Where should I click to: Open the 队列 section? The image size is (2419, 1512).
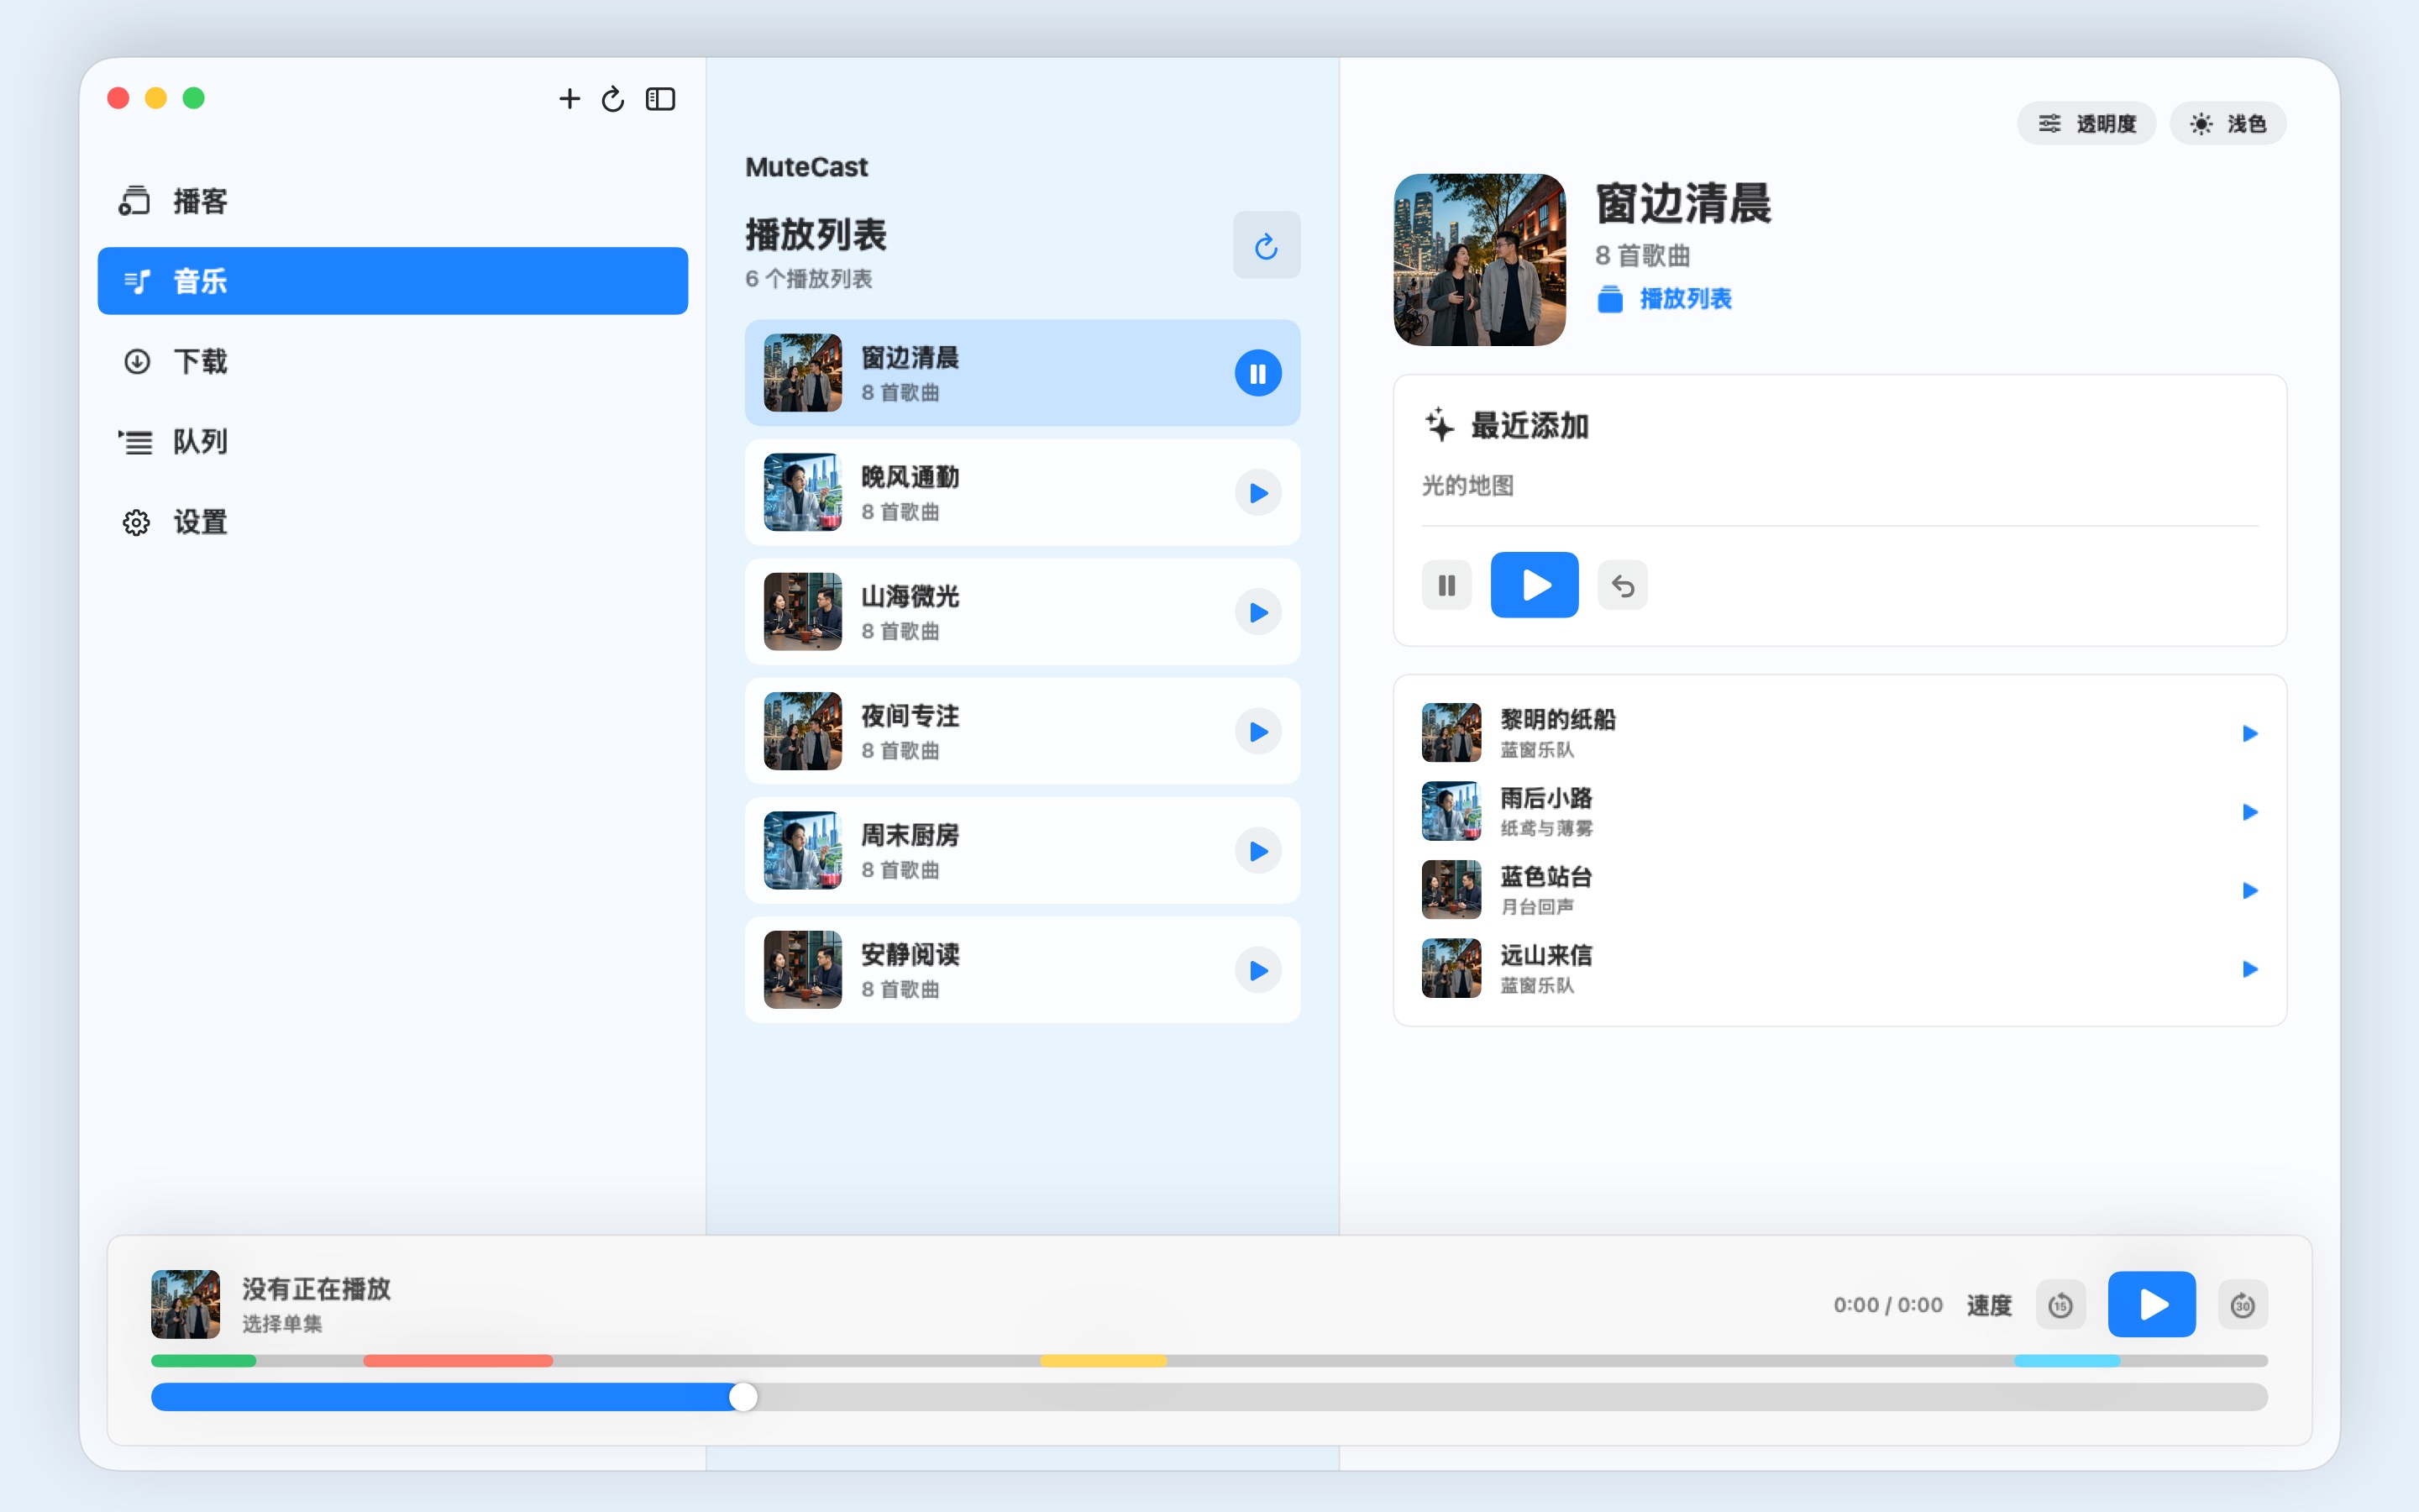coord(392,441)
